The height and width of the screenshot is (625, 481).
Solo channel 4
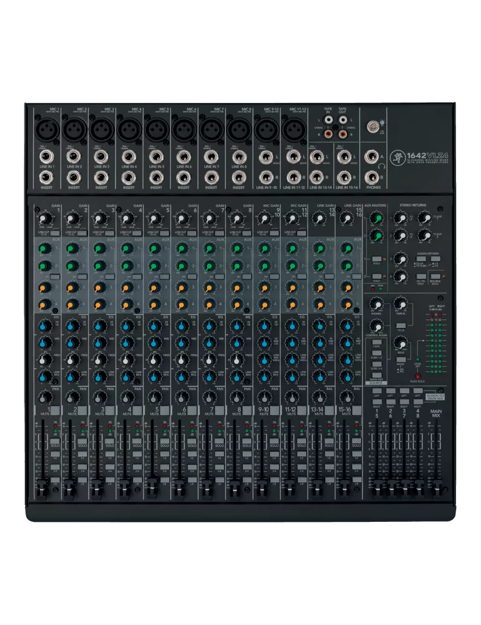[137, 441]
